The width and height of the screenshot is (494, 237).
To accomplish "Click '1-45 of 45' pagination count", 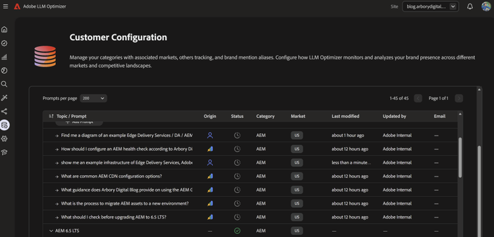I will [399, 99].
